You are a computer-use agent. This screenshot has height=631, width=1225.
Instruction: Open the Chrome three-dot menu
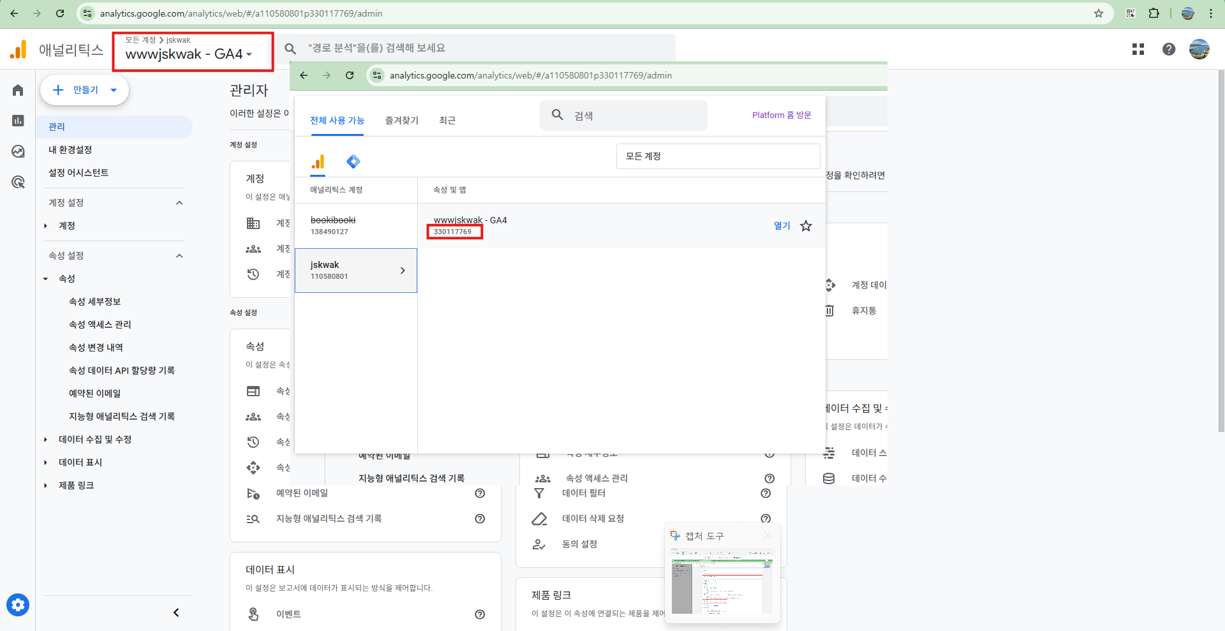tap(1211, 13)
